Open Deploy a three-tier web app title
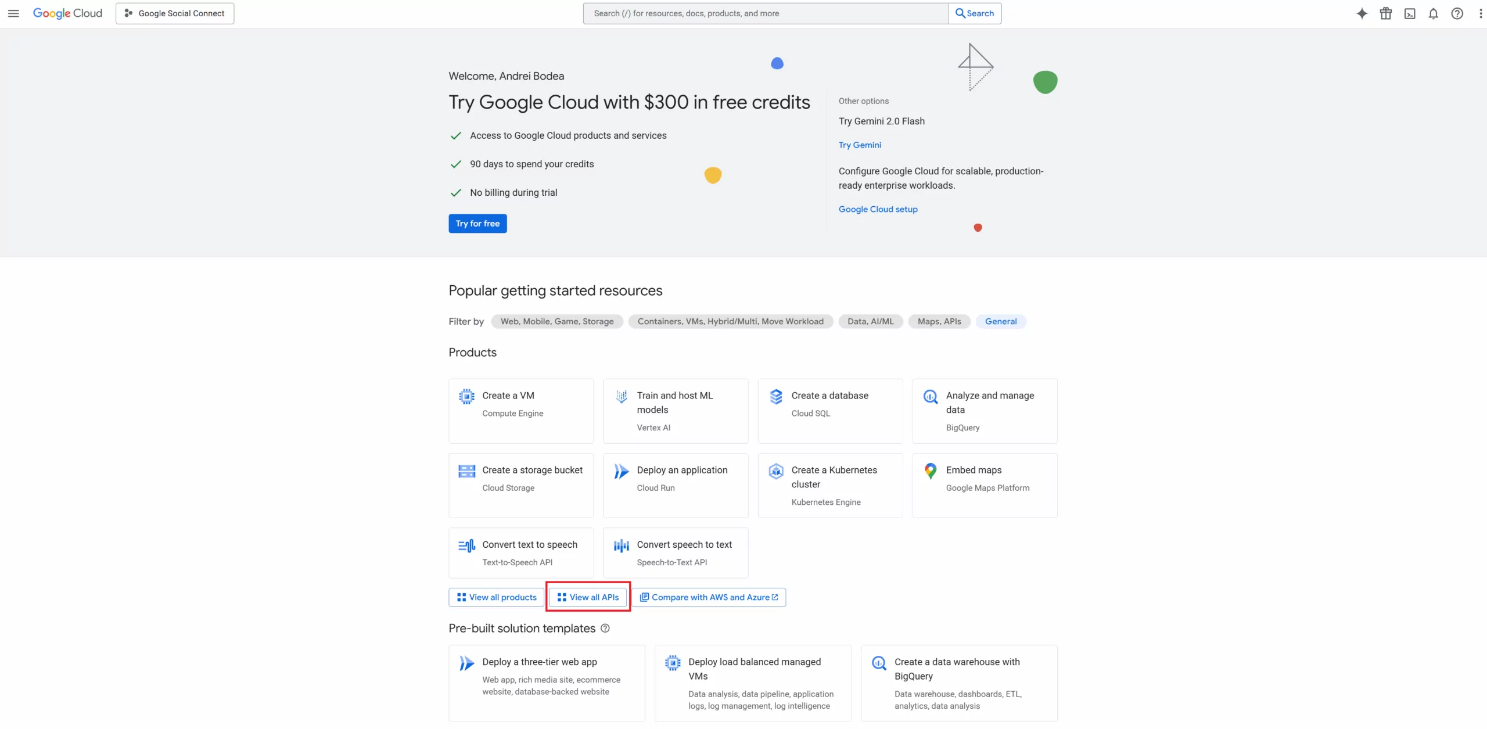Viewport: 1487px width, 729px height. coord(540,662)
